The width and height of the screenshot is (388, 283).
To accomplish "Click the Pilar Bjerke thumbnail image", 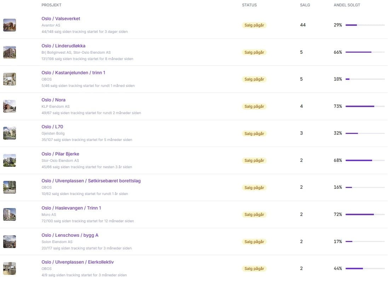I will click(x=10, y=160).
